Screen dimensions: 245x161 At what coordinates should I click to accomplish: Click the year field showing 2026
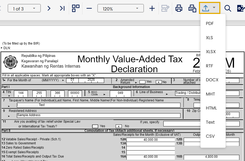(91, 80)
